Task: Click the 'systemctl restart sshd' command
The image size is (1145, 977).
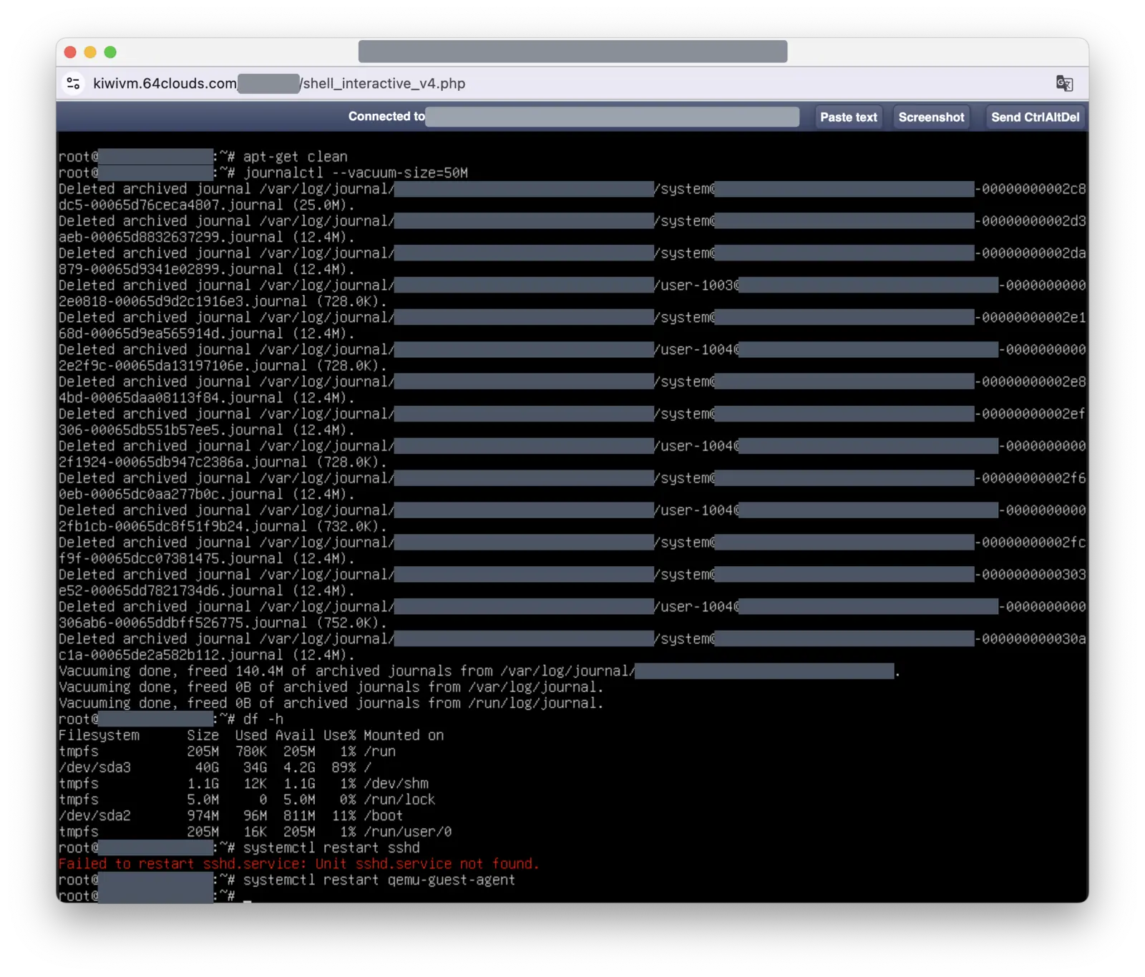Action: click(331, 847)
